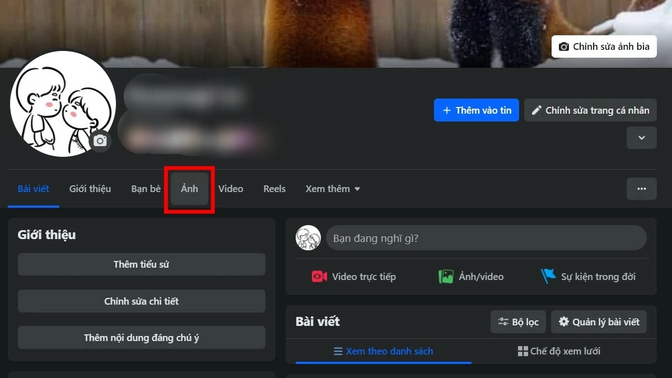
Task: Click Thêm vào tin to add story
Action: [476, 110]
